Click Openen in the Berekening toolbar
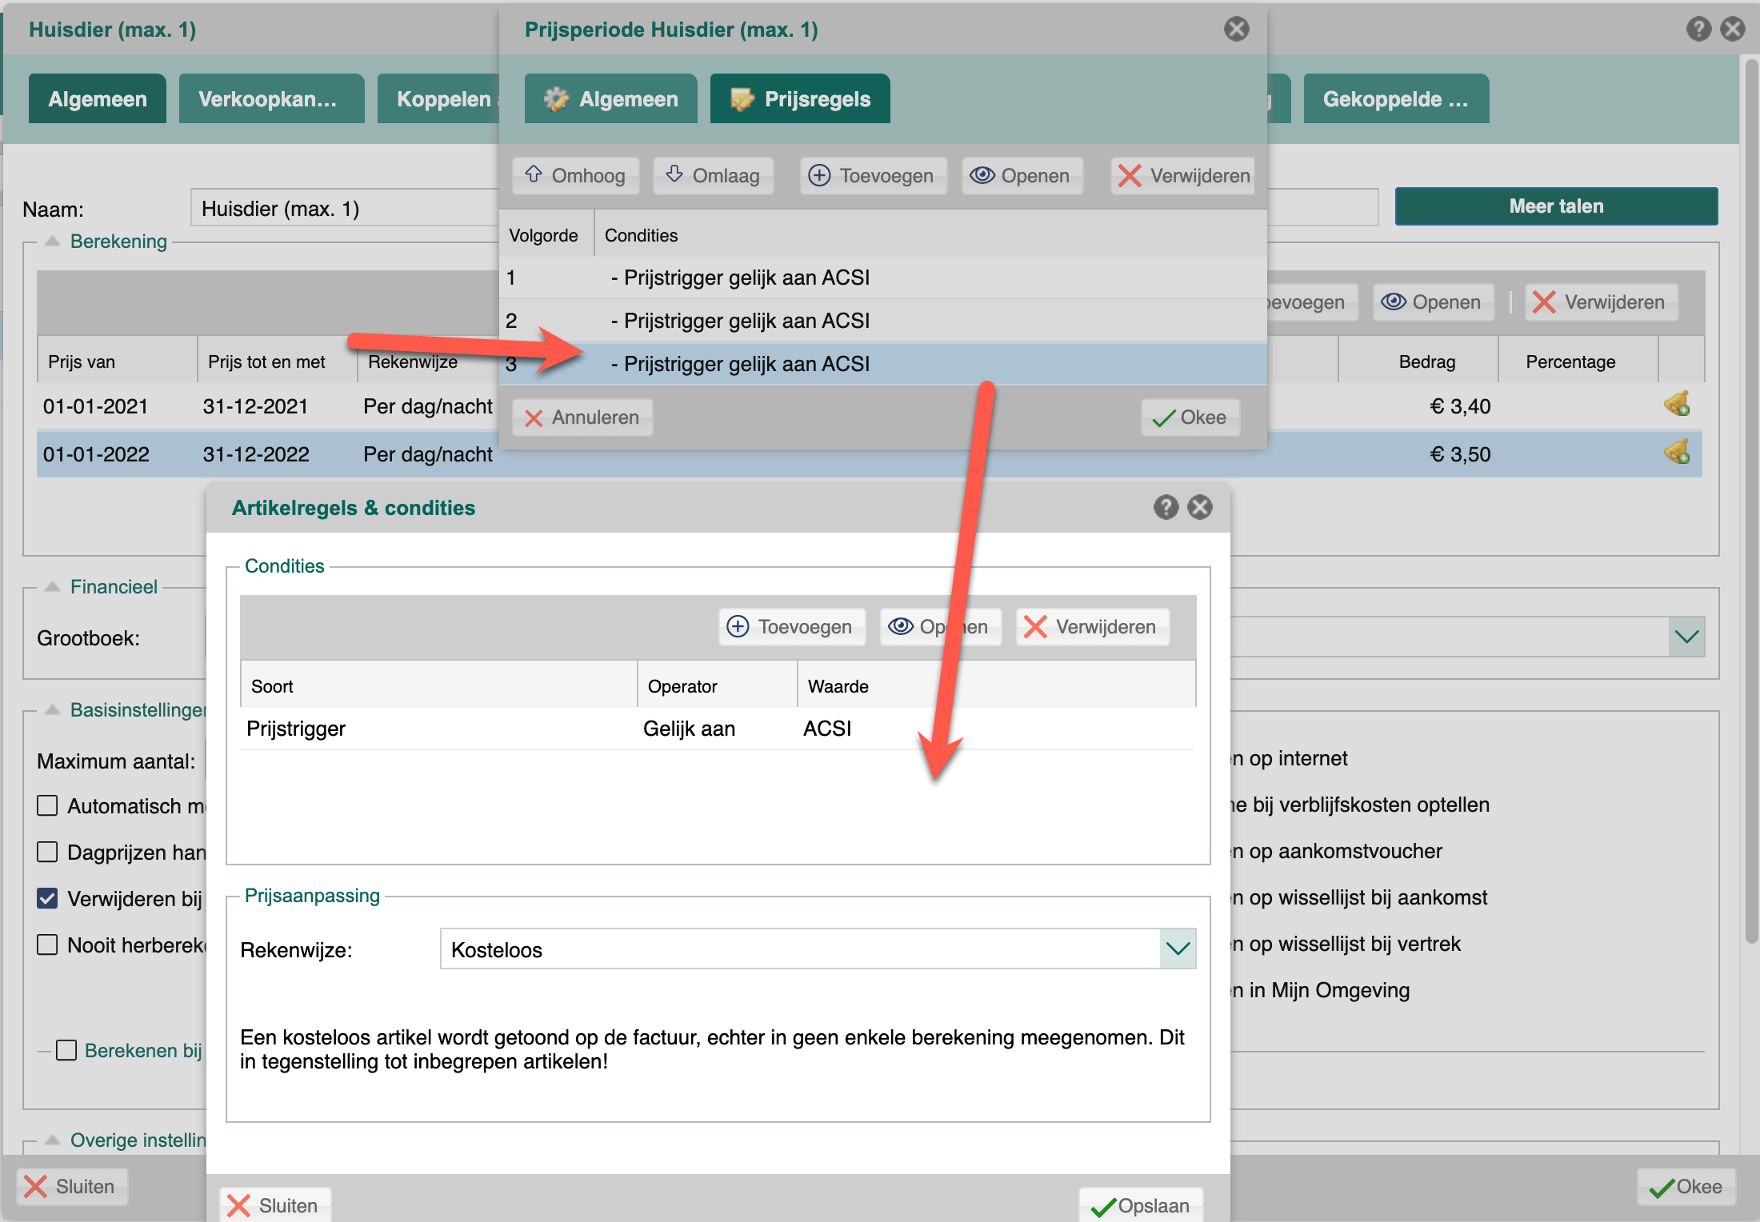Viewport: 1760px width, 1222px height. (1433, 302)
